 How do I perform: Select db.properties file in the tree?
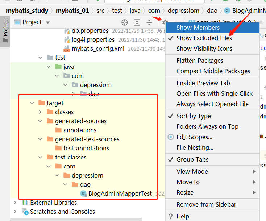tap(90, 31)
